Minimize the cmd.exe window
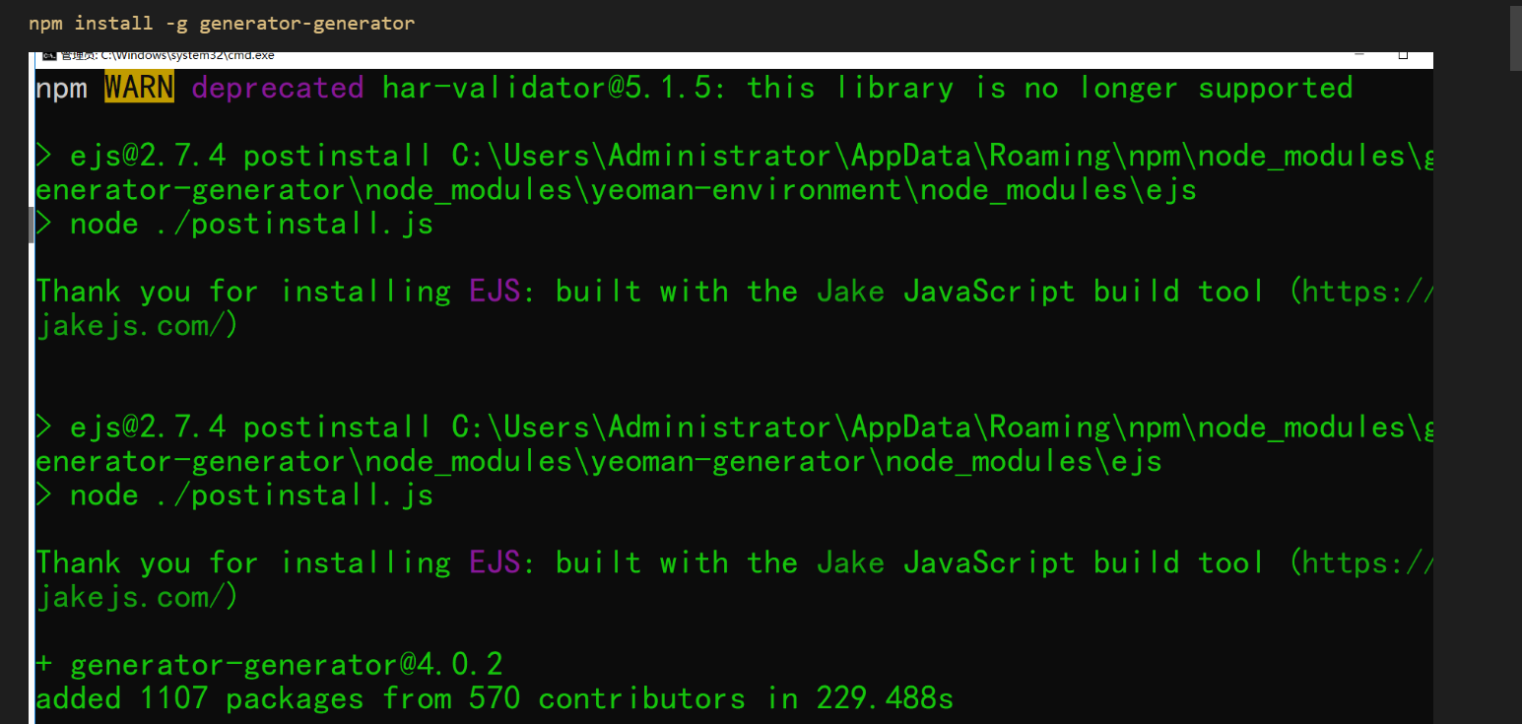The height and width of the screenshot is (724, 1522). click(x=1358, y=54)
